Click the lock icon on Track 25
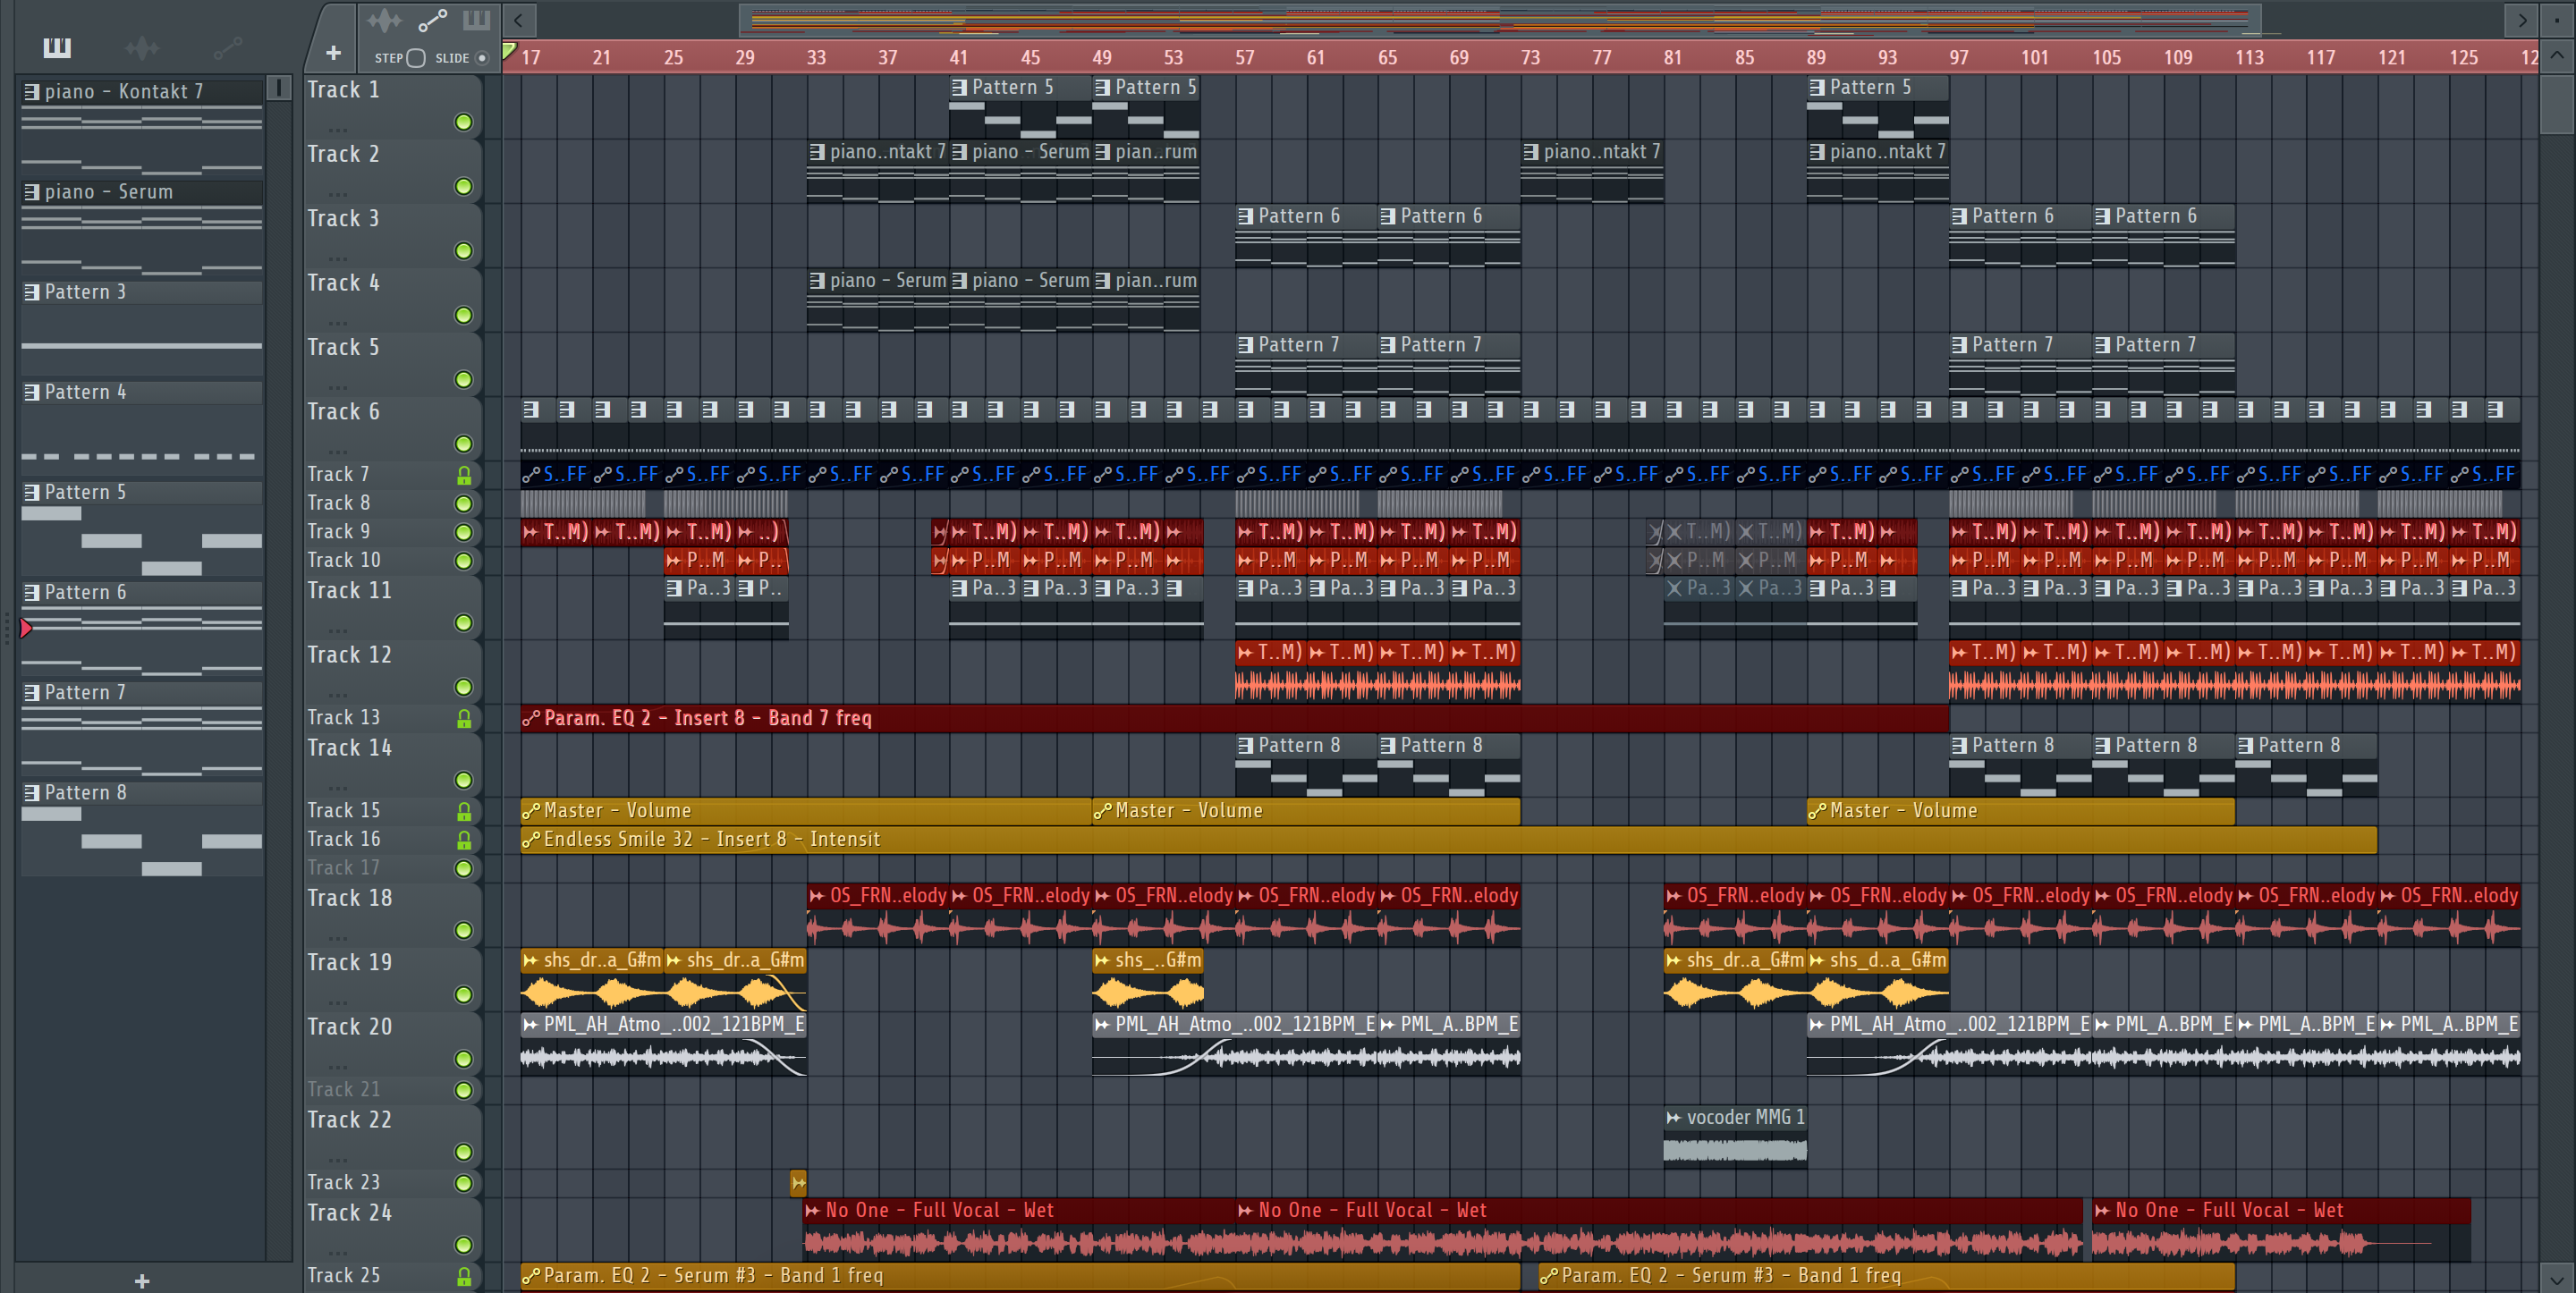The image size is (2576, 1293). click(x=464, y=1276)
